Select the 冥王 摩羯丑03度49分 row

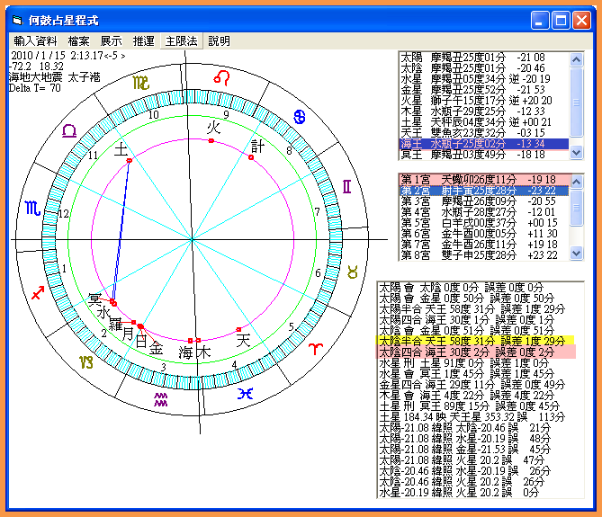[x=483, y=155]
